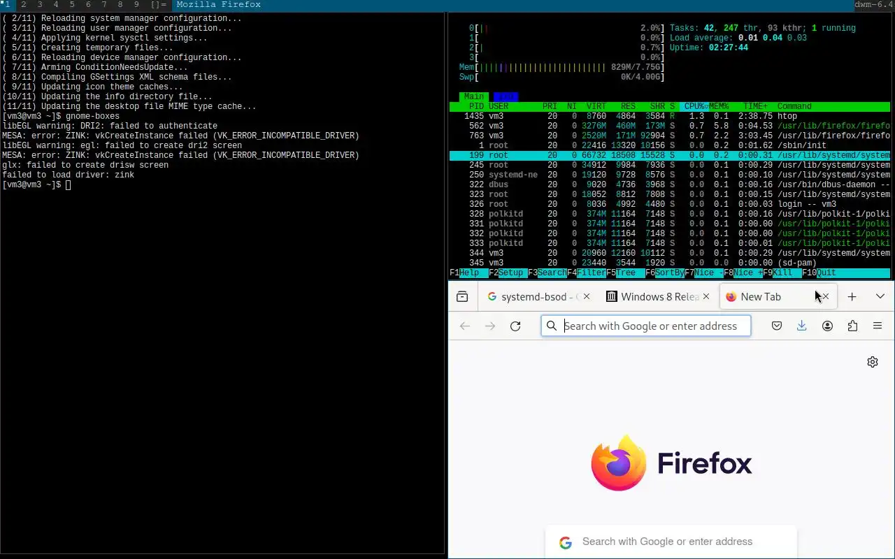Open Firefox View from the tab bar
The height and width of the screenshot is (559, 895).
point(462,297)
